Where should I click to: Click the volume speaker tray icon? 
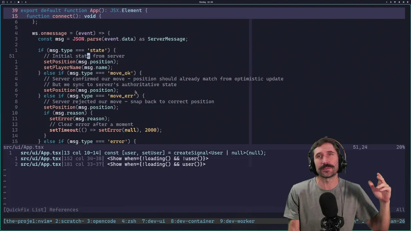(399, 2)
